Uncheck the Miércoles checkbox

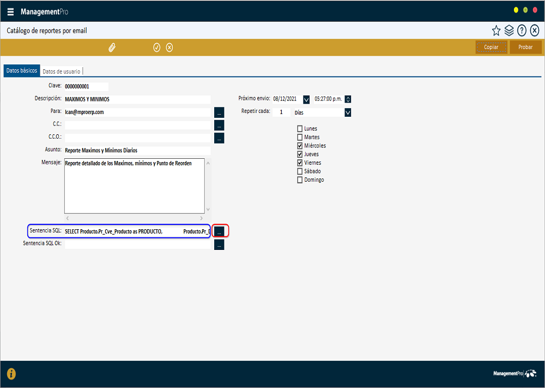300,146
